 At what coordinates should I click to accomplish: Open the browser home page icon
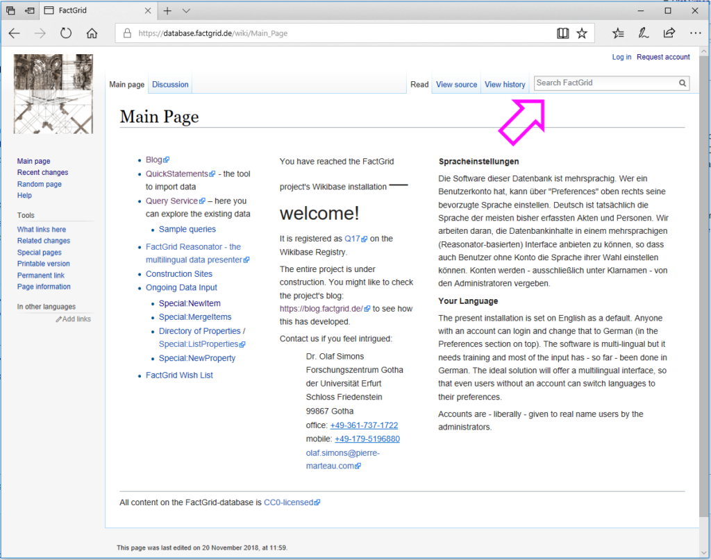click(92, 33)
